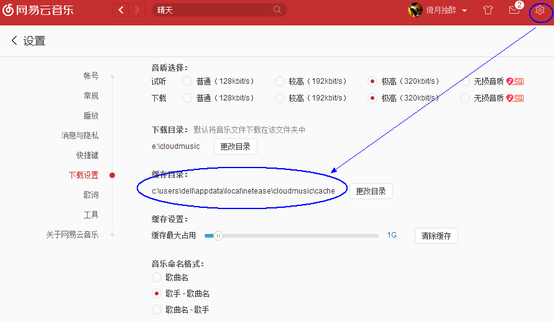Open the skin (shirt) icon
The image size is (554, 322).
click(488, 10)
